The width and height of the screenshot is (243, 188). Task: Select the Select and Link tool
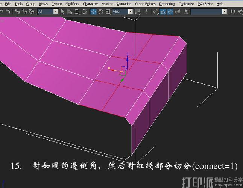(17, 12)
